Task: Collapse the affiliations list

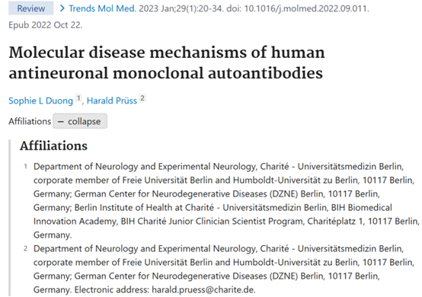Action: (x=80, y=121)
